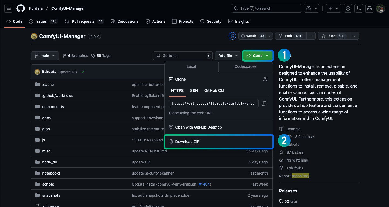Open the Watch notifications dropdown

tap(256, 36)
